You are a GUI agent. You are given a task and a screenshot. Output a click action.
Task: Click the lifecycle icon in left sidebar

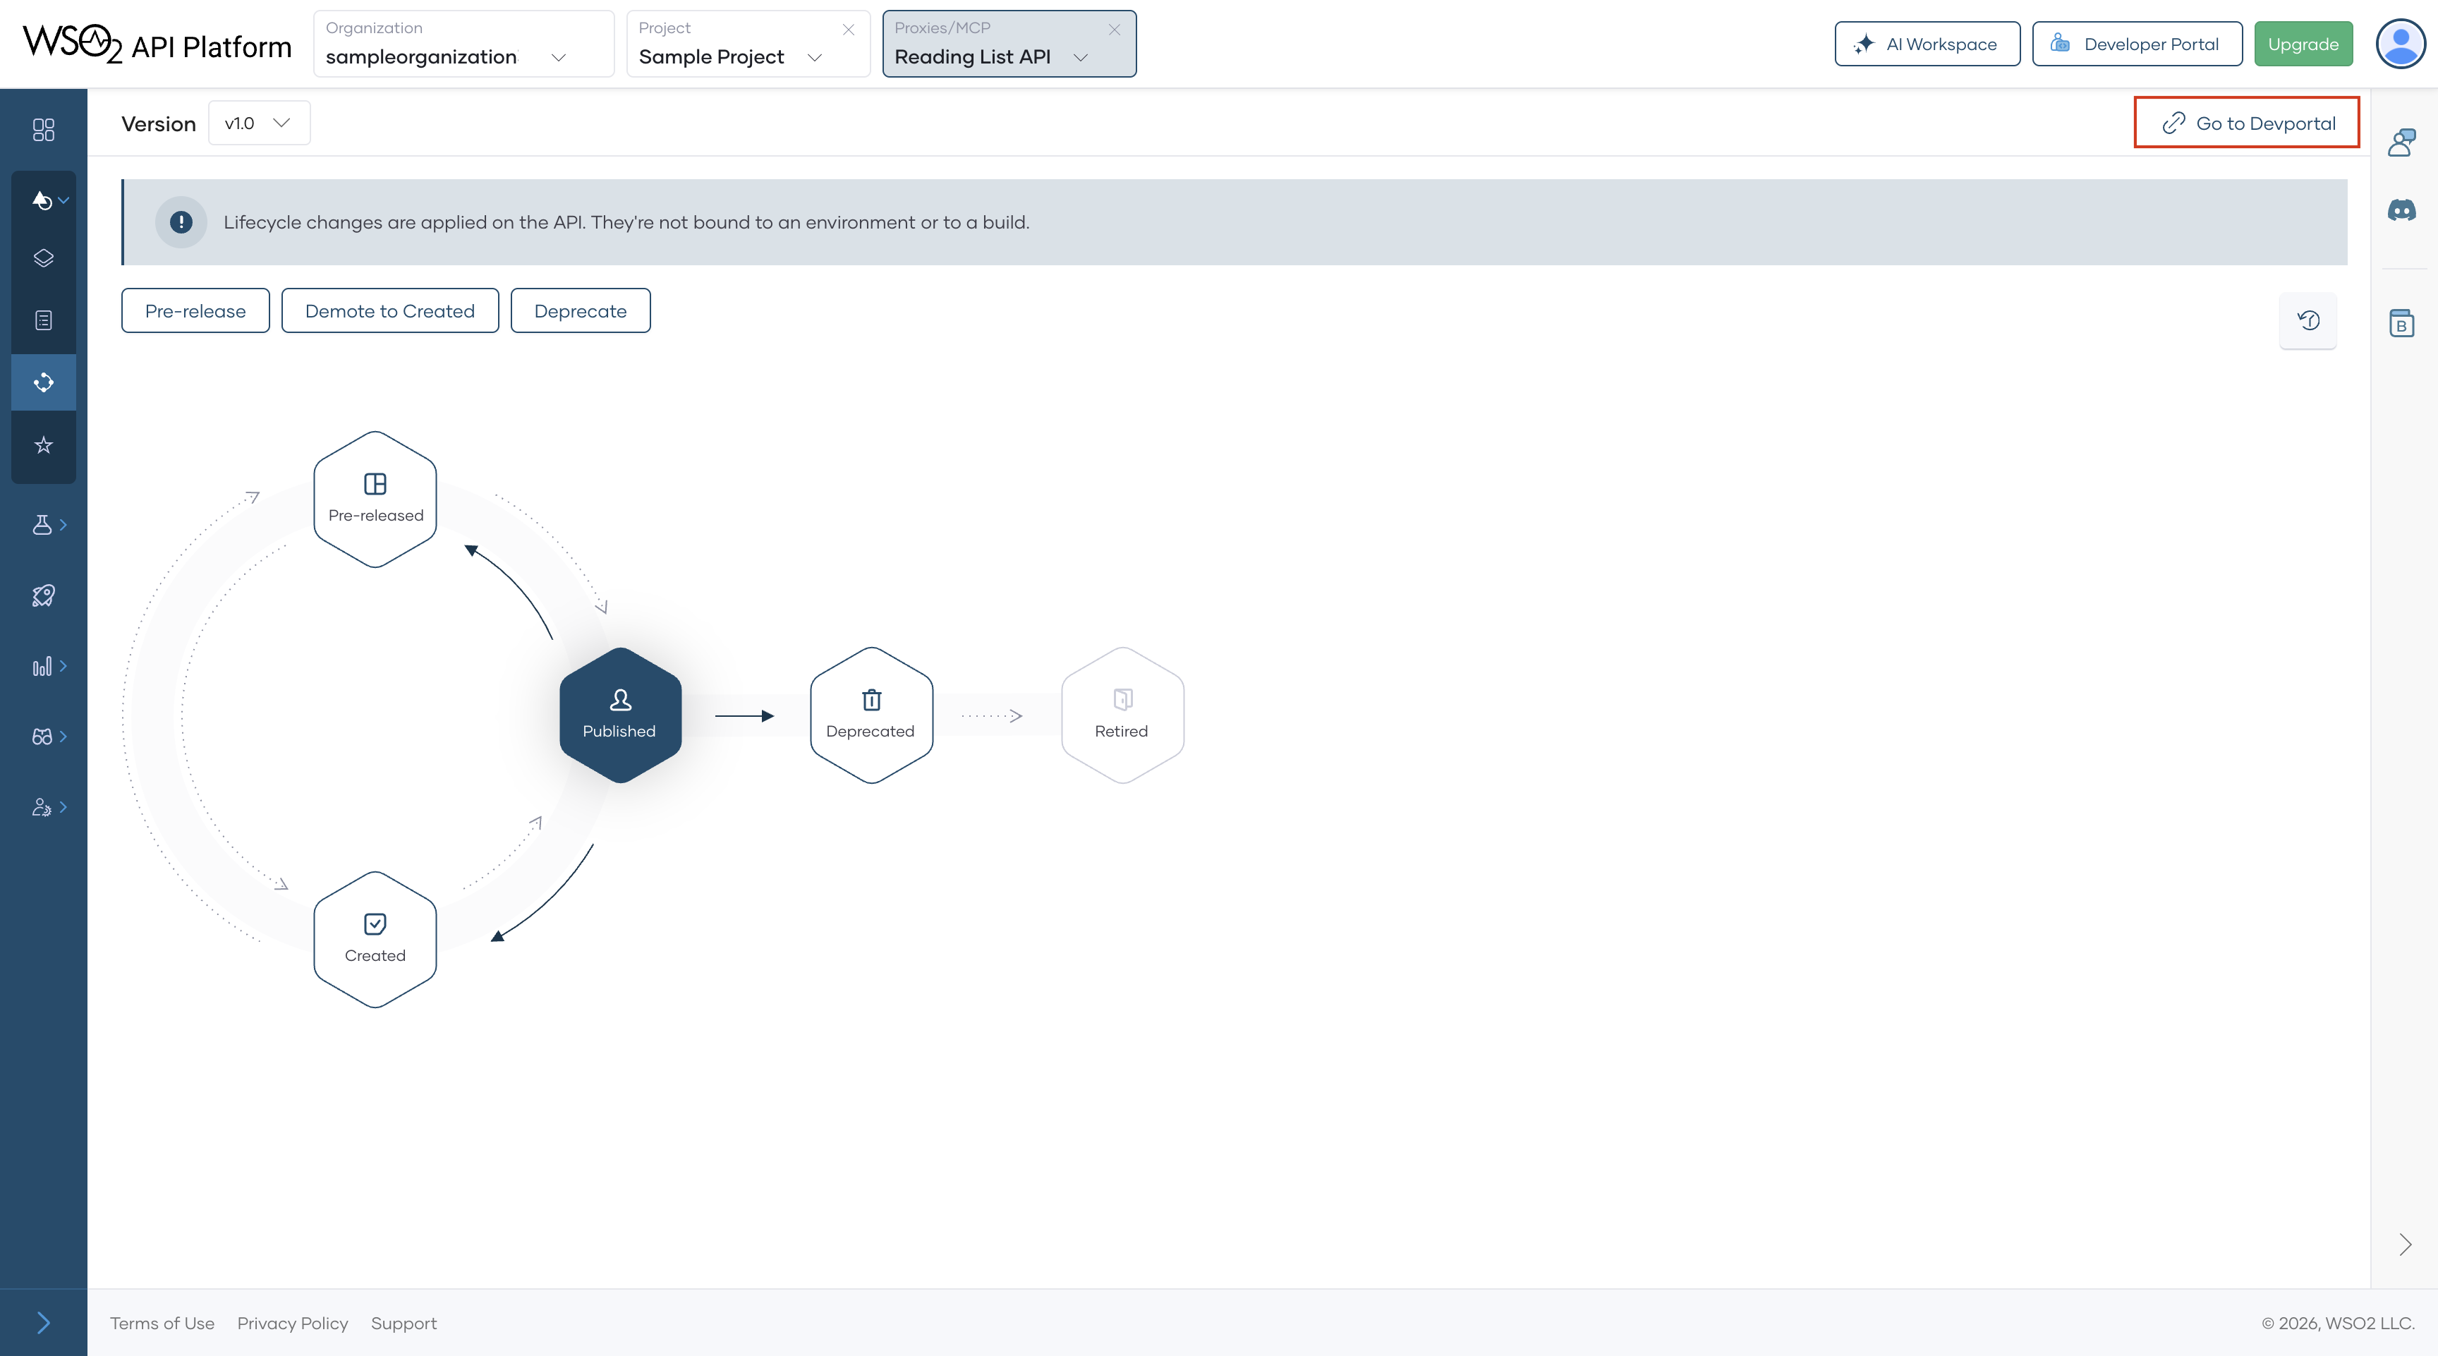click(44, 382)
